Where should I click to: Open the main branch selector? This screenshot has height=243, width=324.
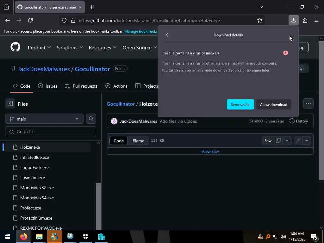coord(44,119)
